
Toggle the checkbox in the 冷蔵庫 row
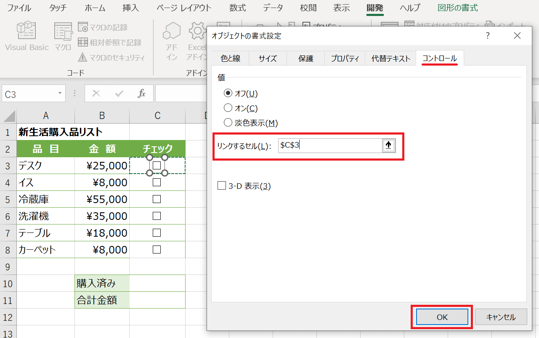157,199
